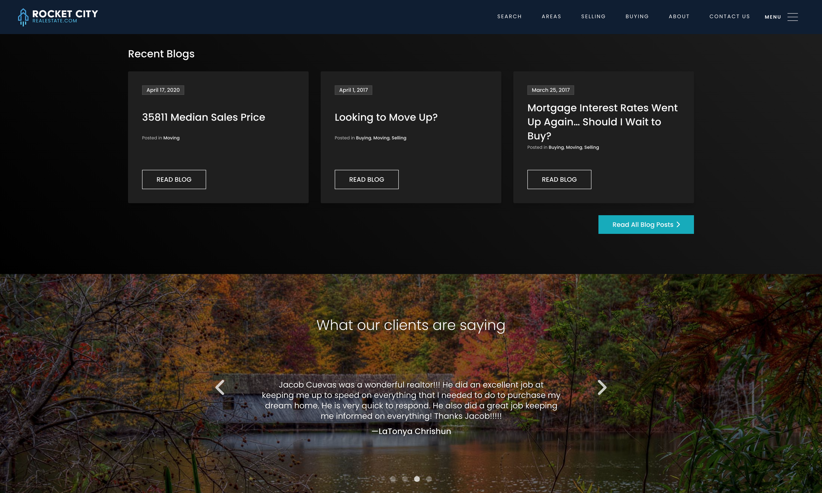Open the hamburger MENU icon

(x=792, y=17)
